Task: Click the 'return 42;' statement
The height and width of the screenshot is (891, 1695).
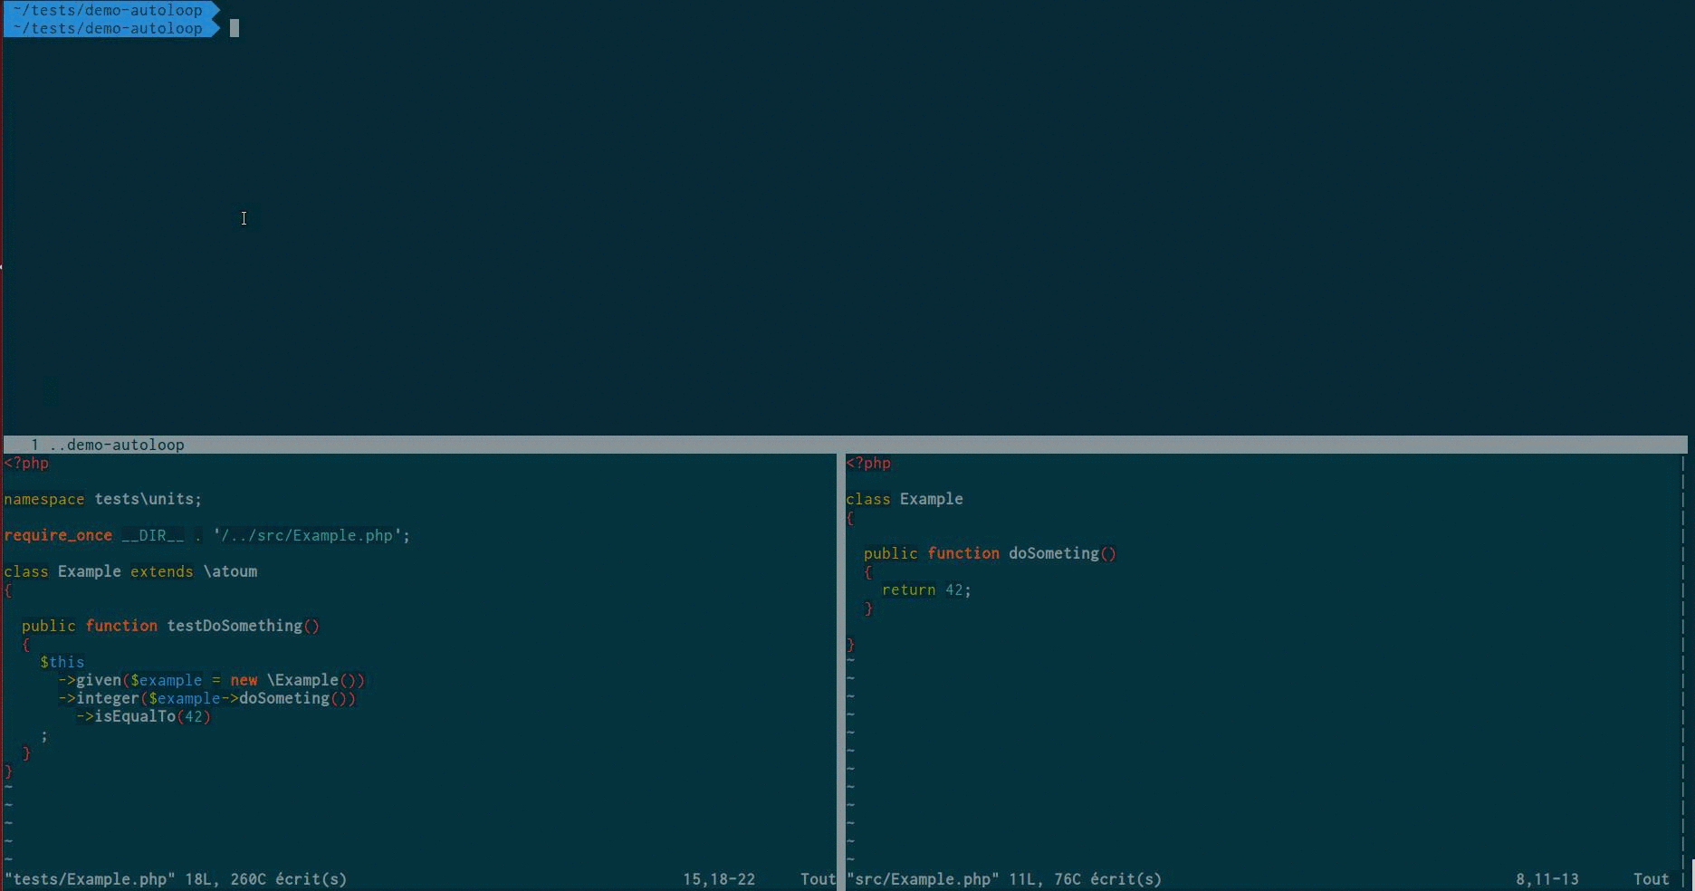Action: point(926,589)
